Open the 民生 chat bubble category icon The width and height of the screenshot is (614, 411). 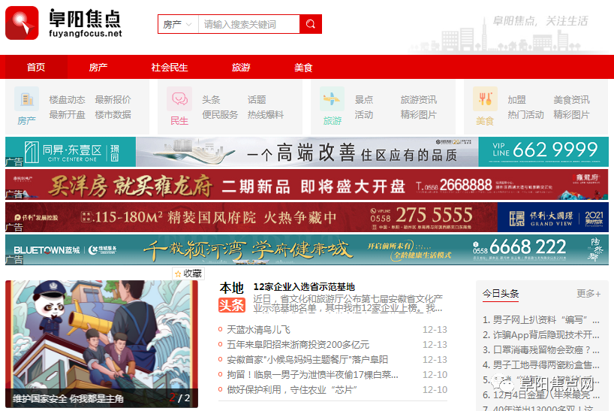pos(179,99)
